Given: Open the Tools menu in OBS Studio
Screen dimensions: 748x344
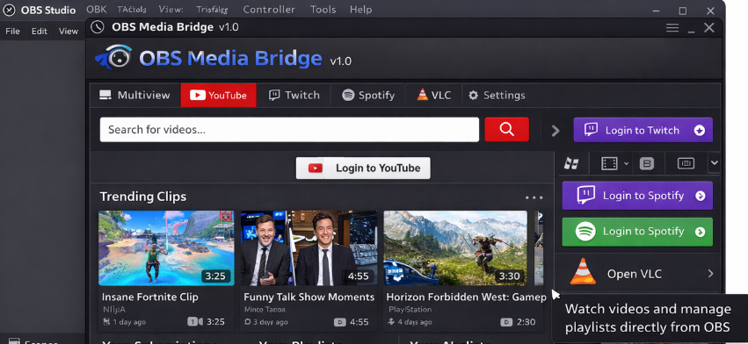Looking at the screenshot, I should point(323,10).
